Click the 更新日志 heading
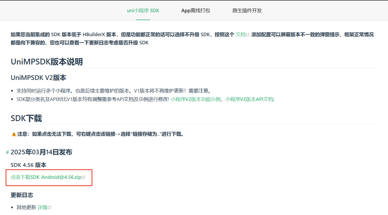The height and width of the screenshot is (215, 388). [x=22, y=195]
